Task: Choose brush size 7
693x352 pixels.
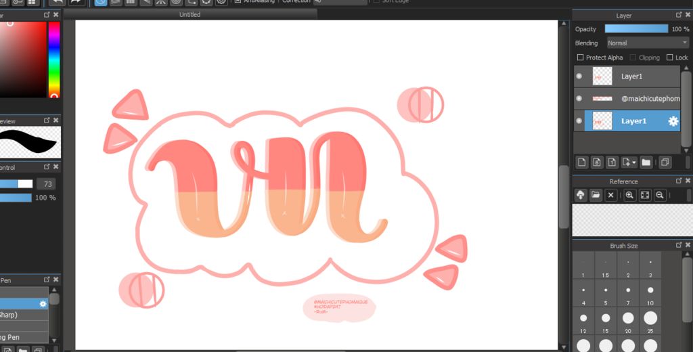Action: pos(628,293)
